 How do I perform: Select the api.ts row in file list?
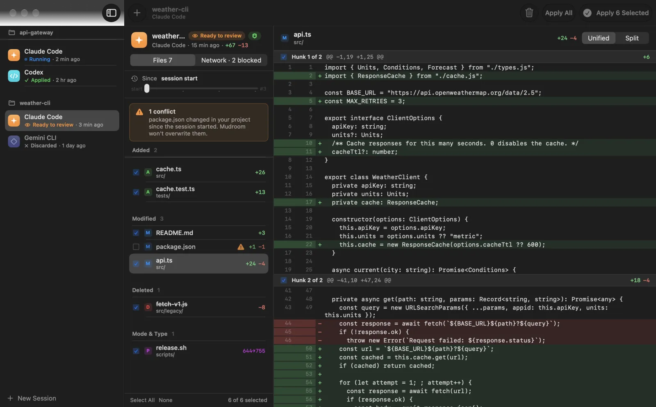[199, 263]
